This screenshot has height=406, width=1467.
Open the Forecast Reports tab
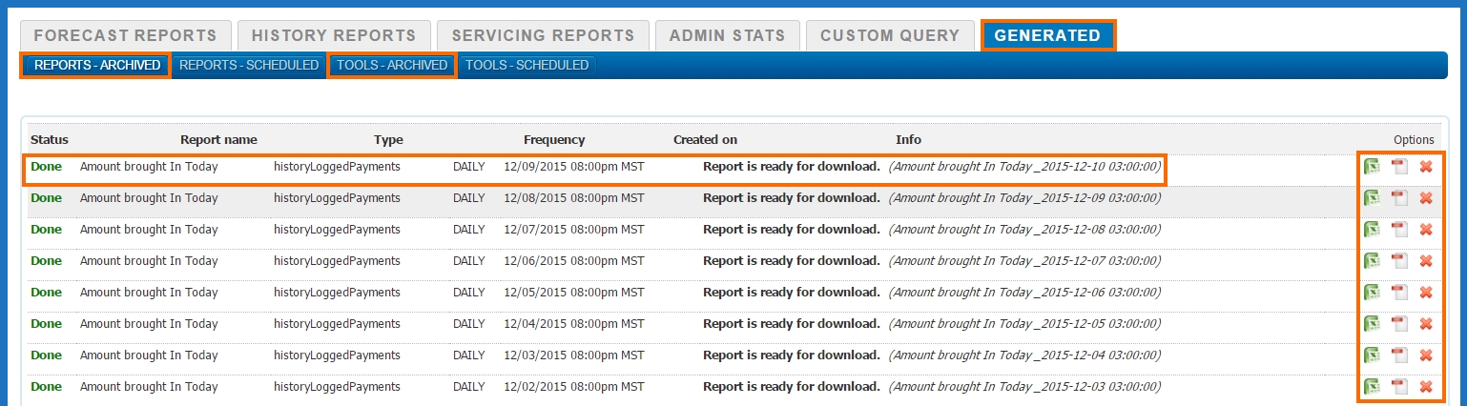[x=126, y=35]
